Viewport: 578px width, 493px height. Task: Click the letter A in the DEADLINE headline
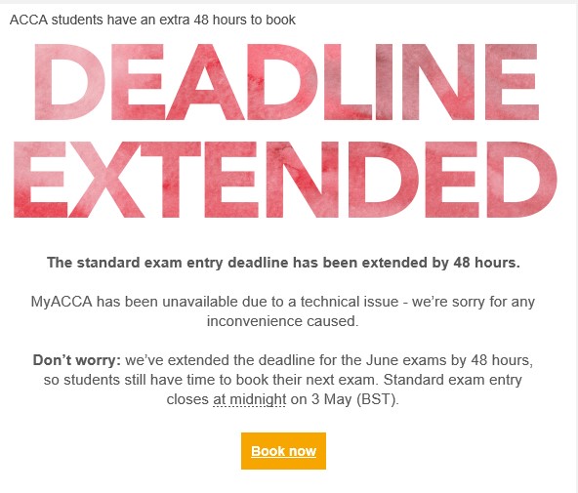tap(205, 82)
